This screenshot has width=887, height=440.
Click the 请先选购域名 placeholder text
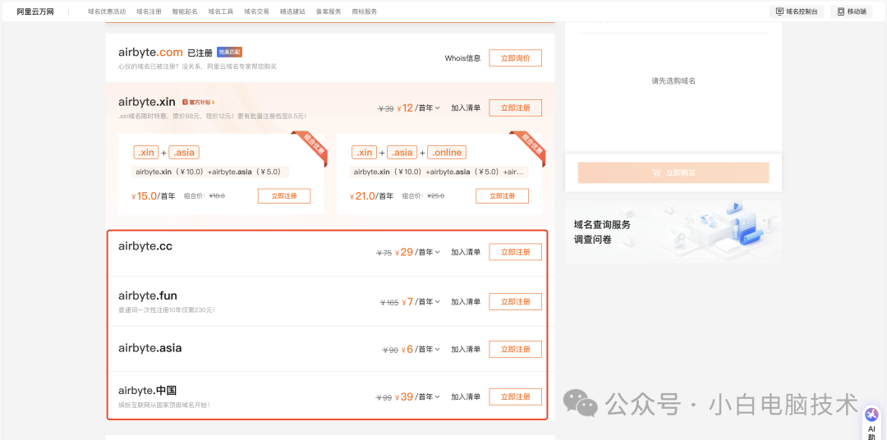click(x=673, y=81)
